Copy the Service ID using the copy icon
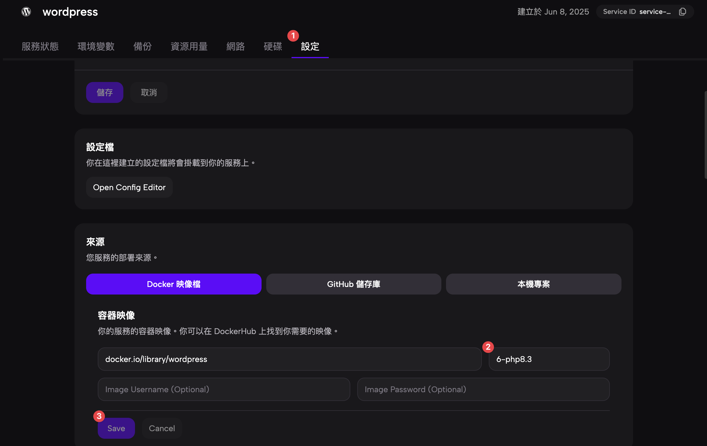This screenshot has width=707, height=446. click(682, 12)
